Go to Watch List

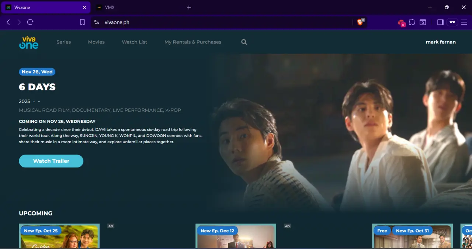point(134,42)
